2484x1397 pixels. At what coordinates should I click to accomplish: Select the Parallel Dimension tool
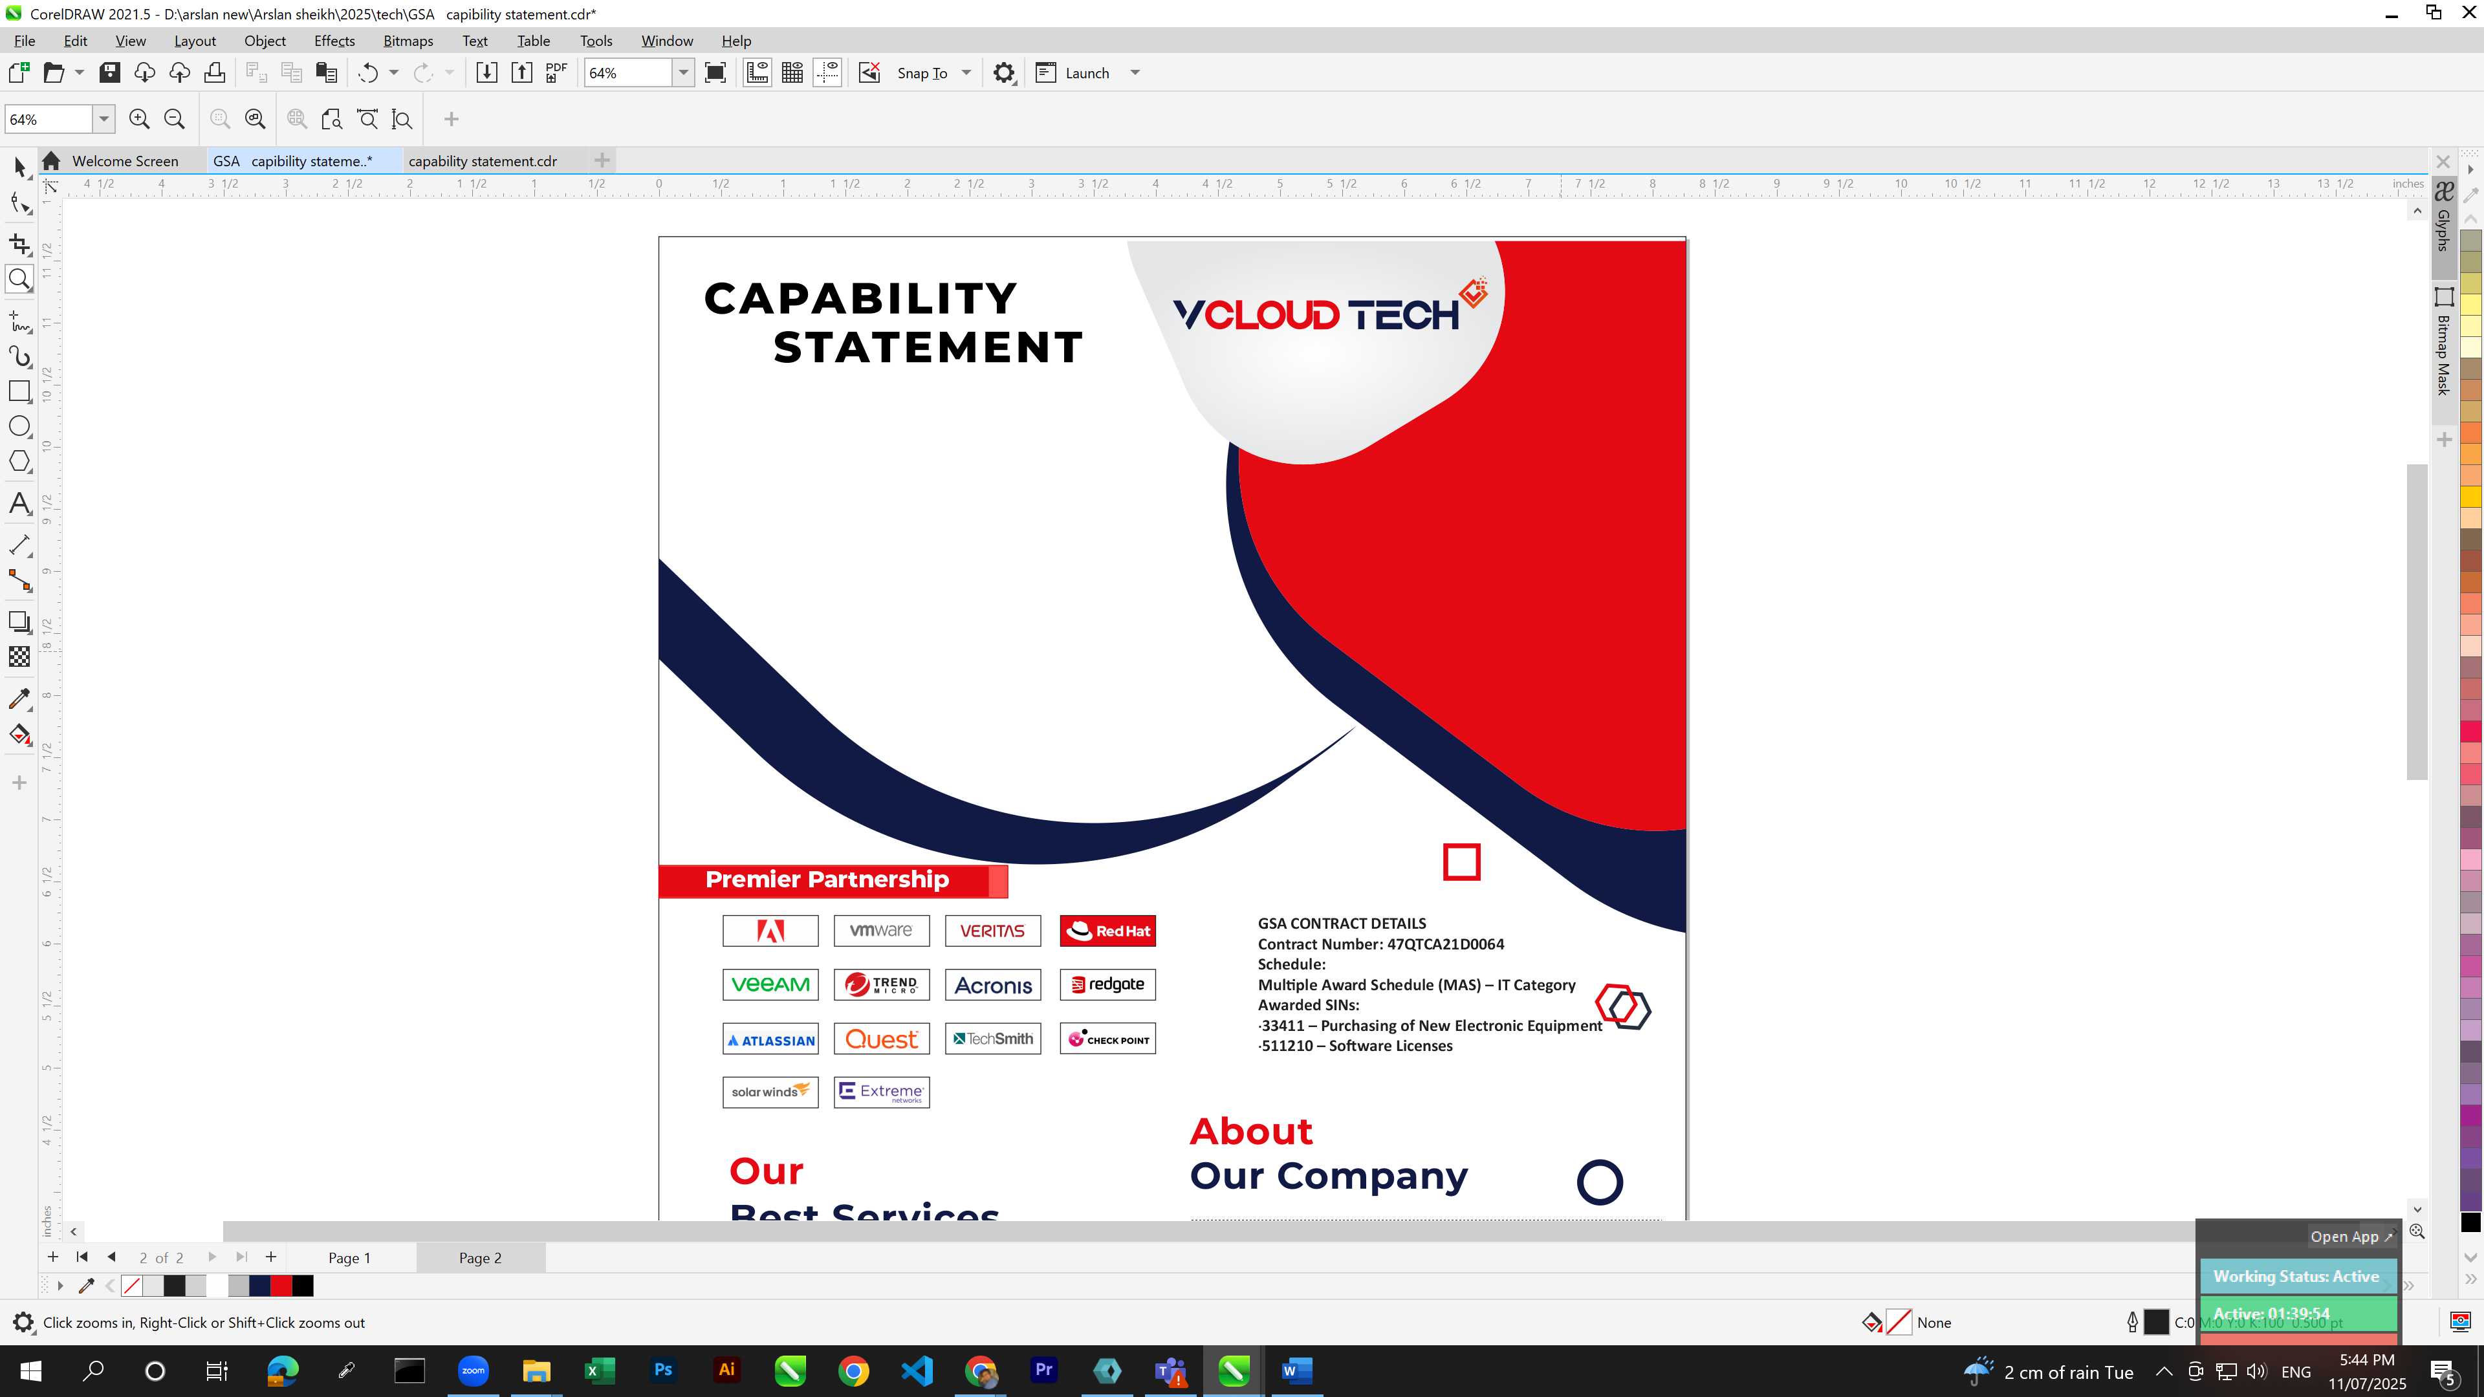tap(19, 545)
